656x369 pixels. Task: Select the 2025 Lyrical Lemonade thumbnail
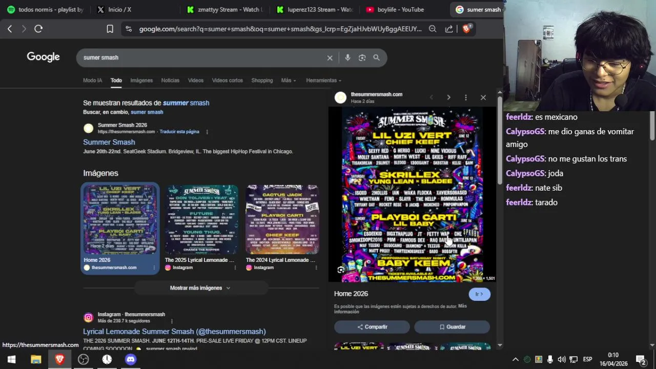point(201,219)
